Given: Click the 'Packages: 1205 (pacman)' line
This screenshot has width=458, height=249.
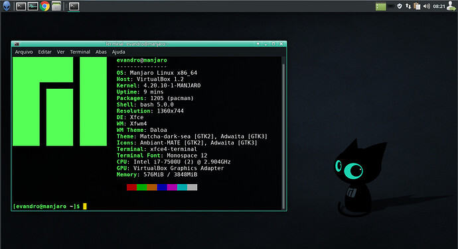Looking at the screenshot, I should (155, 98).
